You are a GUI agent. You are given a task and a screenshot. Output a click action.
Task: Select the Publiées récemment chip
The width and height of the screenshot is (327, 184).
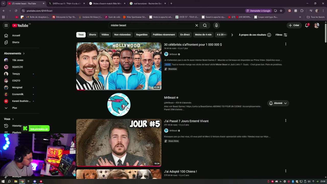pyautogui.click(x=164, y=35)
